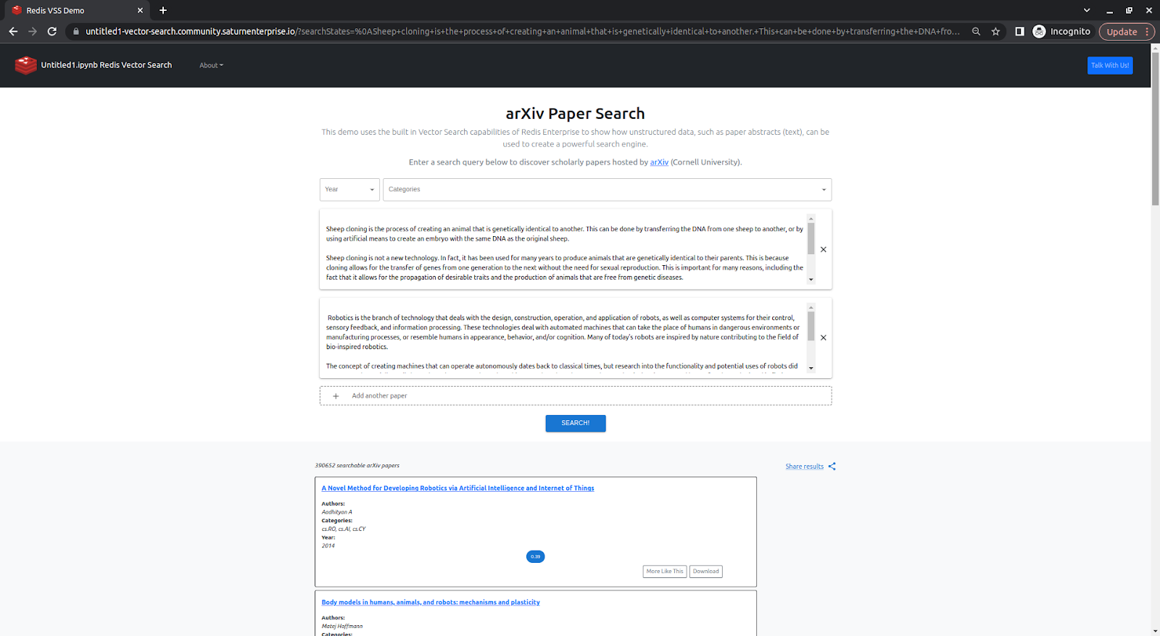Open the Year dropdown
This screenshot has height=636, width=1160.
(x=349, y=190)
